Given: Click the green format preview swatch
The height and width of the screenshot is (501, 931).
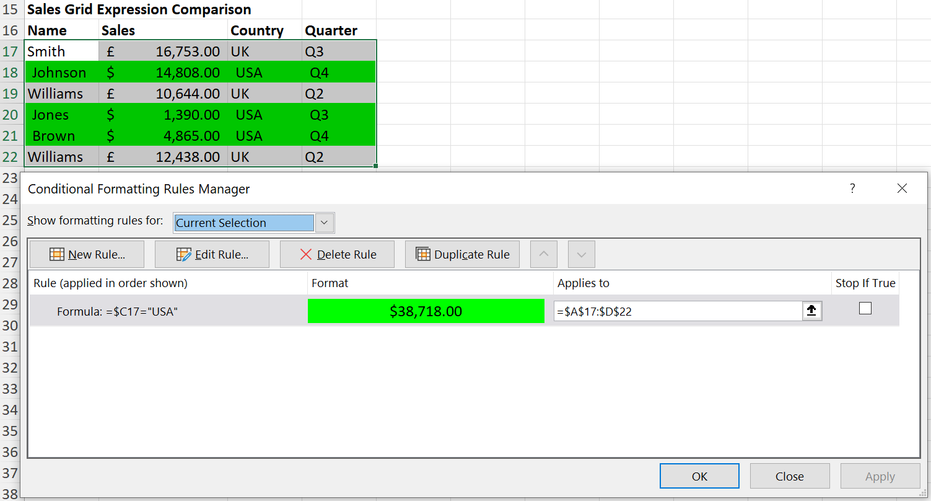Looking at the screenshot, I should click(x=426, y=311).
